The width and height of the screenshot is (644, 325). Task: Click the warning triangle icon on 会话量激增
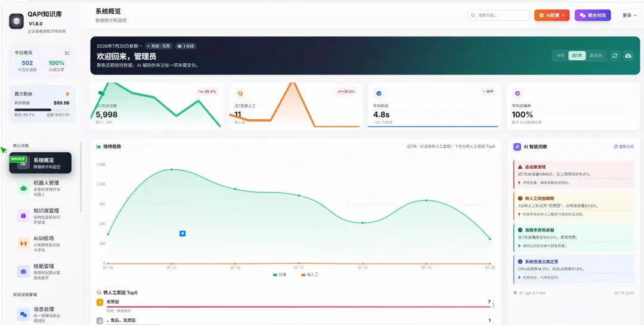click(520, 167)
